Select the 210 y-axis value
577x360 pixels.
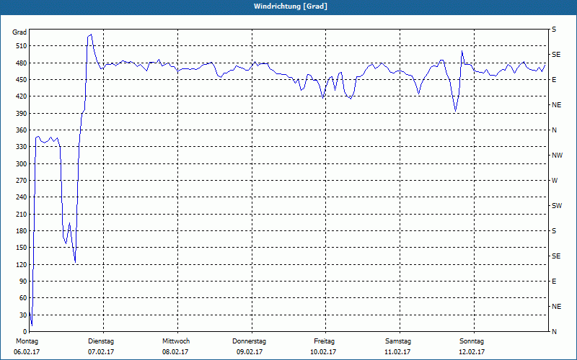[22, 214]
